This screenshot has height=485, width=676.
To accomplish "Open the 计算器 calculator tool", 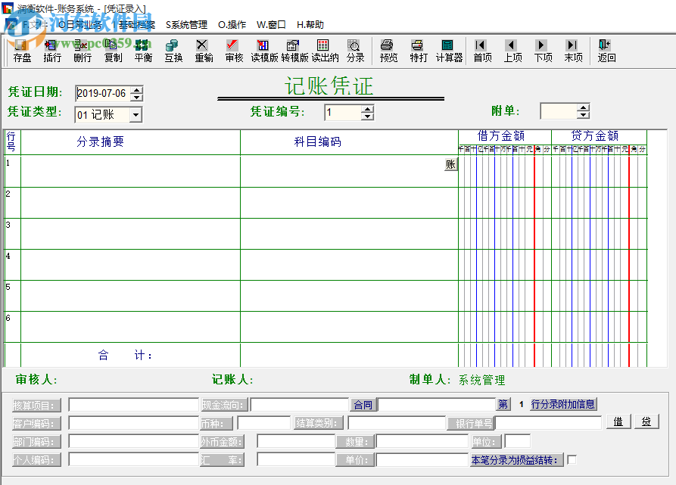I will [449, 51].
